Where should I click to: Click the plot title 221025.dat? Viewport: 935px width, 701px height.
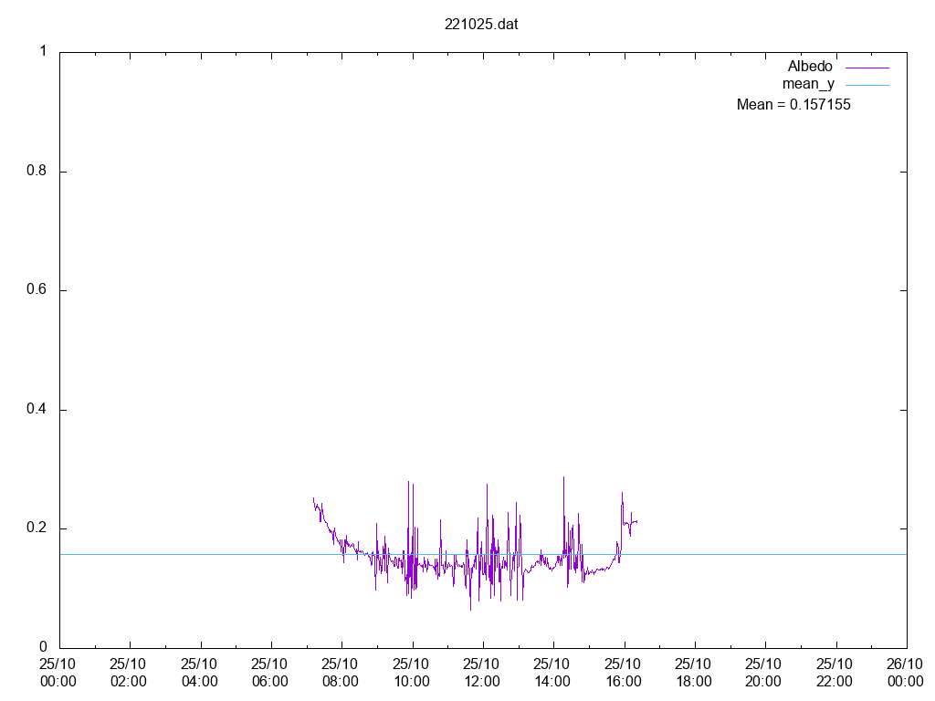pos(481,25)
